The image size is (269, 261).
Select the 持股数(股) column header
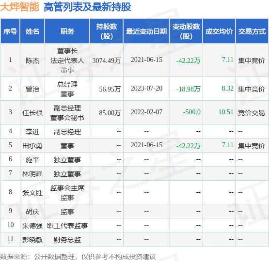point(107,31)
